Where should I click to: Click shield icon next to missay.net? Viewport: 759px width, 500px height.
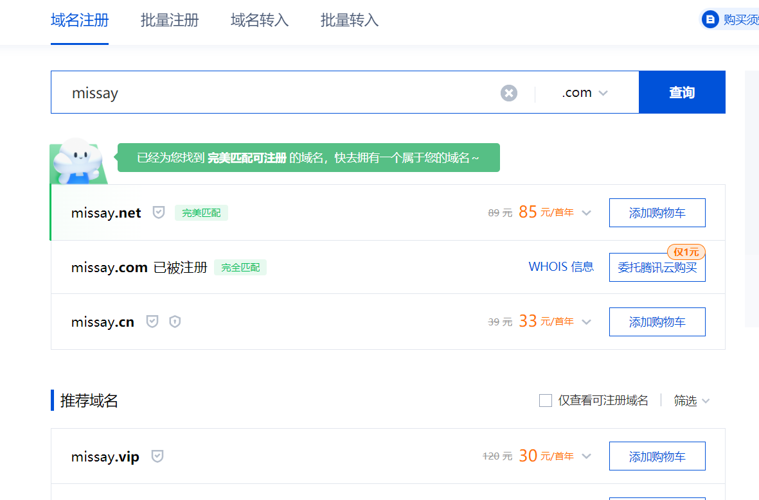[x=159, y=212]
